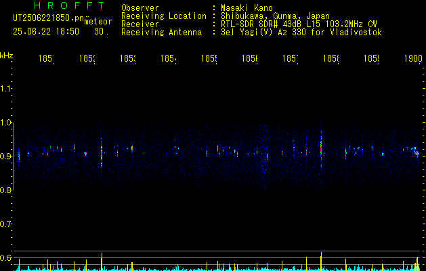Click the Observer label
The width and height of the screenshot is (426, 271).
pyautogui.click(x=140, y=8)
